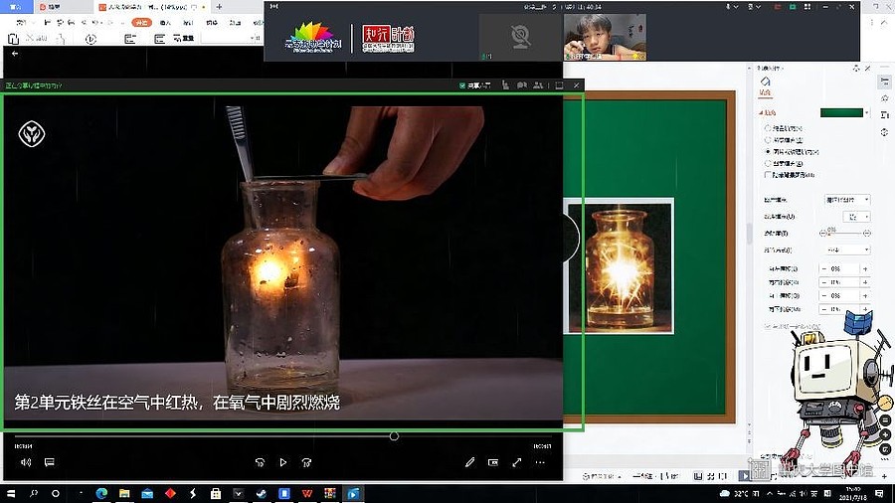Image resolution: width=895 pixels, height=503 pixels.
Task: Click the red end-share icon in meeting bar
Action: pyautogui.click(x=778, y=7)
